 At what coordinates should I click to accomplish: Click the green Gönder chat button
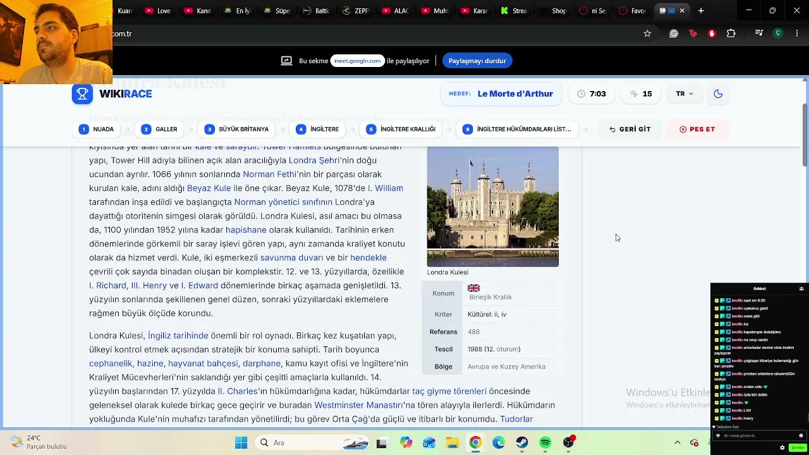797,447
